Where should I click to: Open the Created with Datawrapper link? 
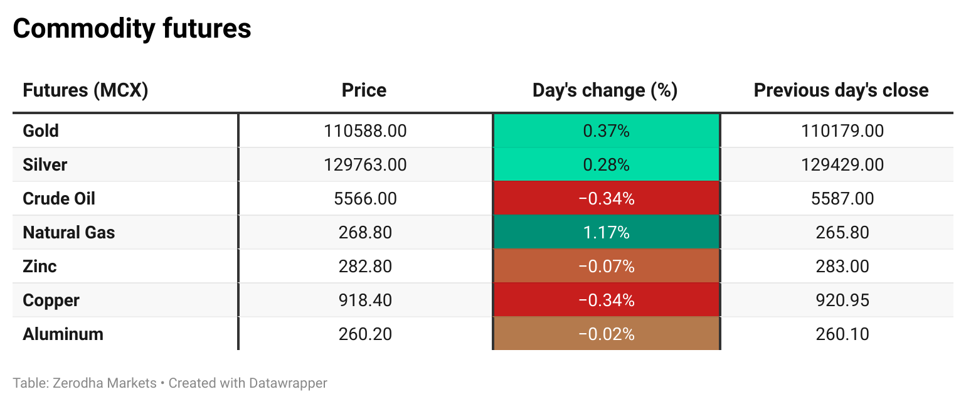(x=248, y=383)
